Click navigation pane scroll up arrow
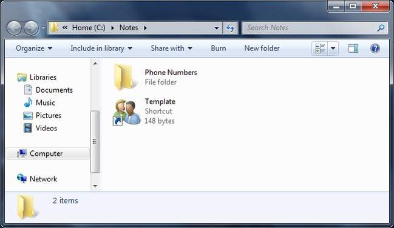 95,64
